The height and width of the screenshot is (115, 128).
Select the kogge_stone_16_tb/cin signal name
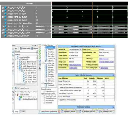17,14
